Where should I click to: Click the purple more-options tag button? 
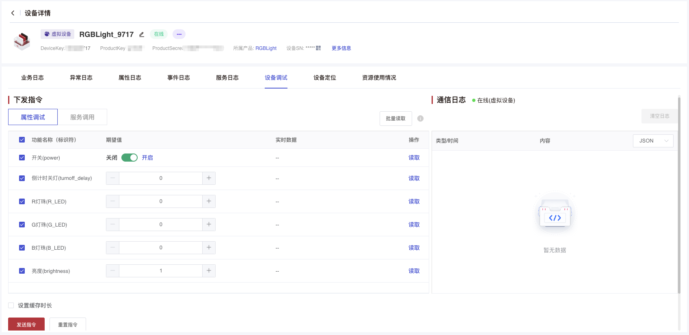point(179,34)
